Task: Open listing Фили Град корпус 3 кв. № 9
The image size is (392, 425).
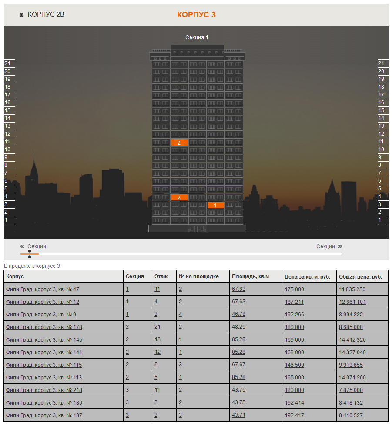Action: coord(41,315)
